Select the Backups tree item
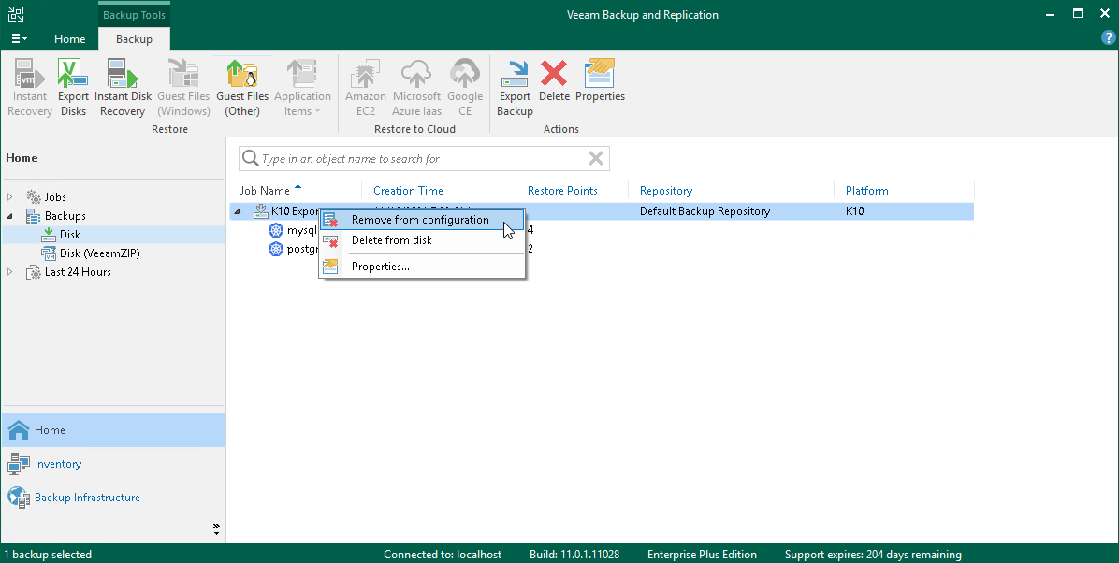The height and width of the screenshot is (563, 1119). 65,215
